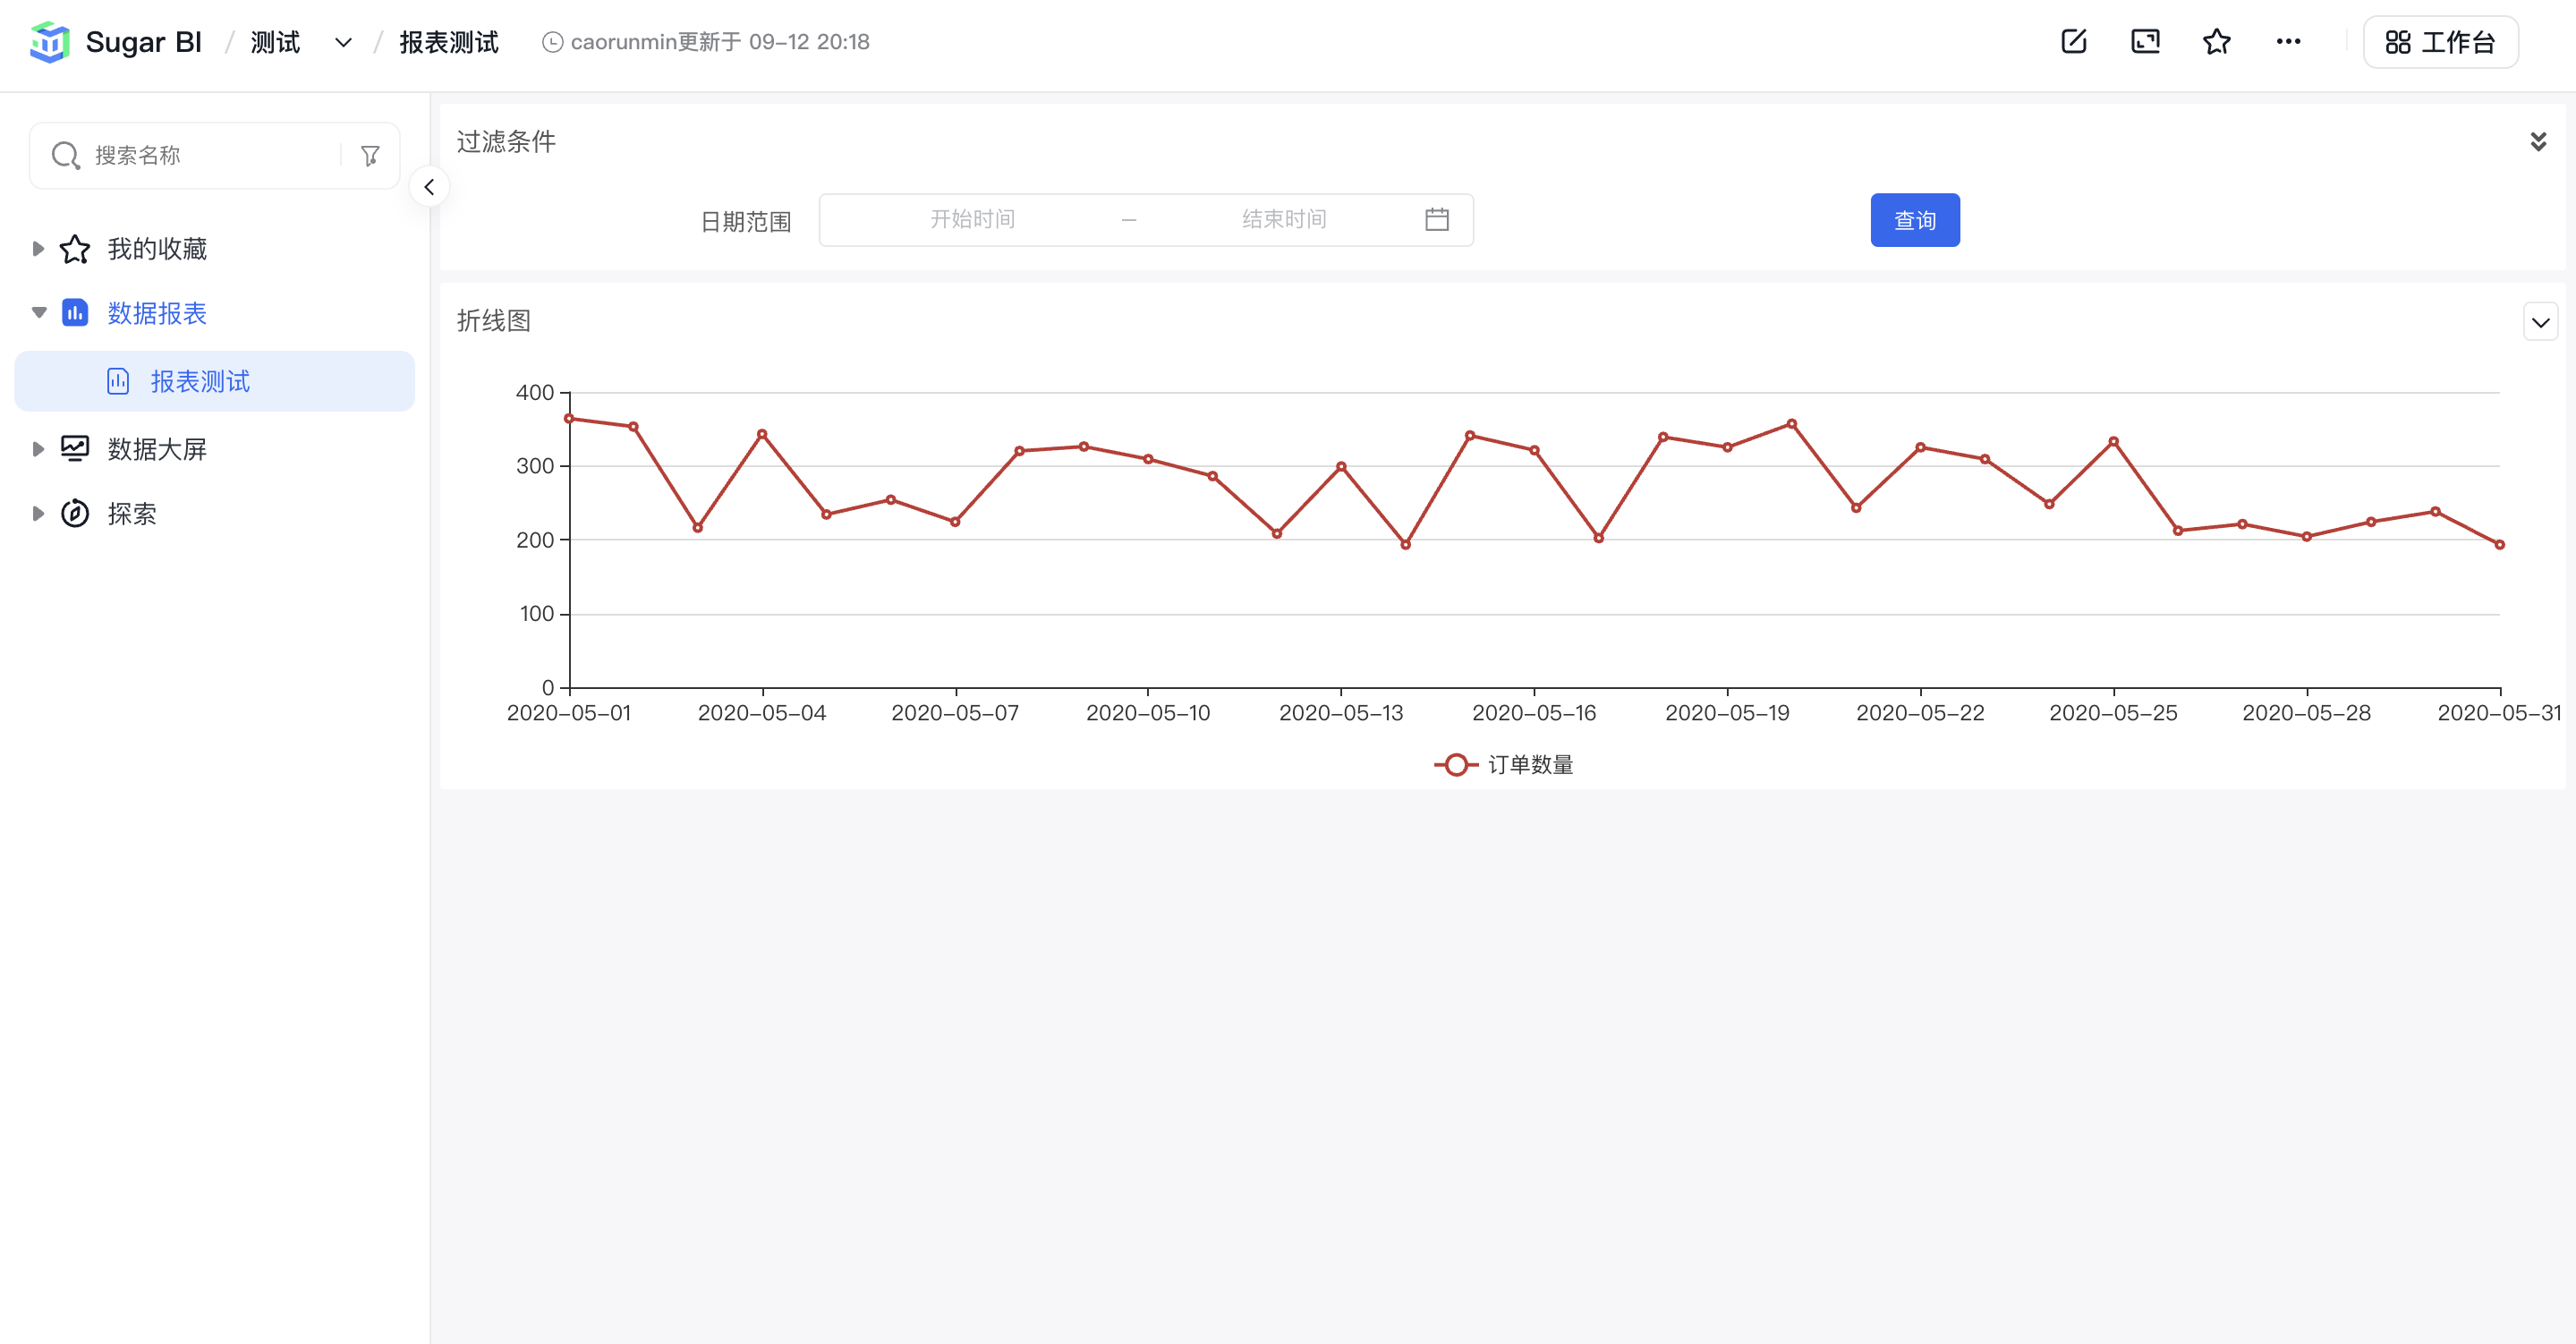Click the 测试 breadcrumb link
Viewport: 2576px width, 1344px height.
[275, 42]
